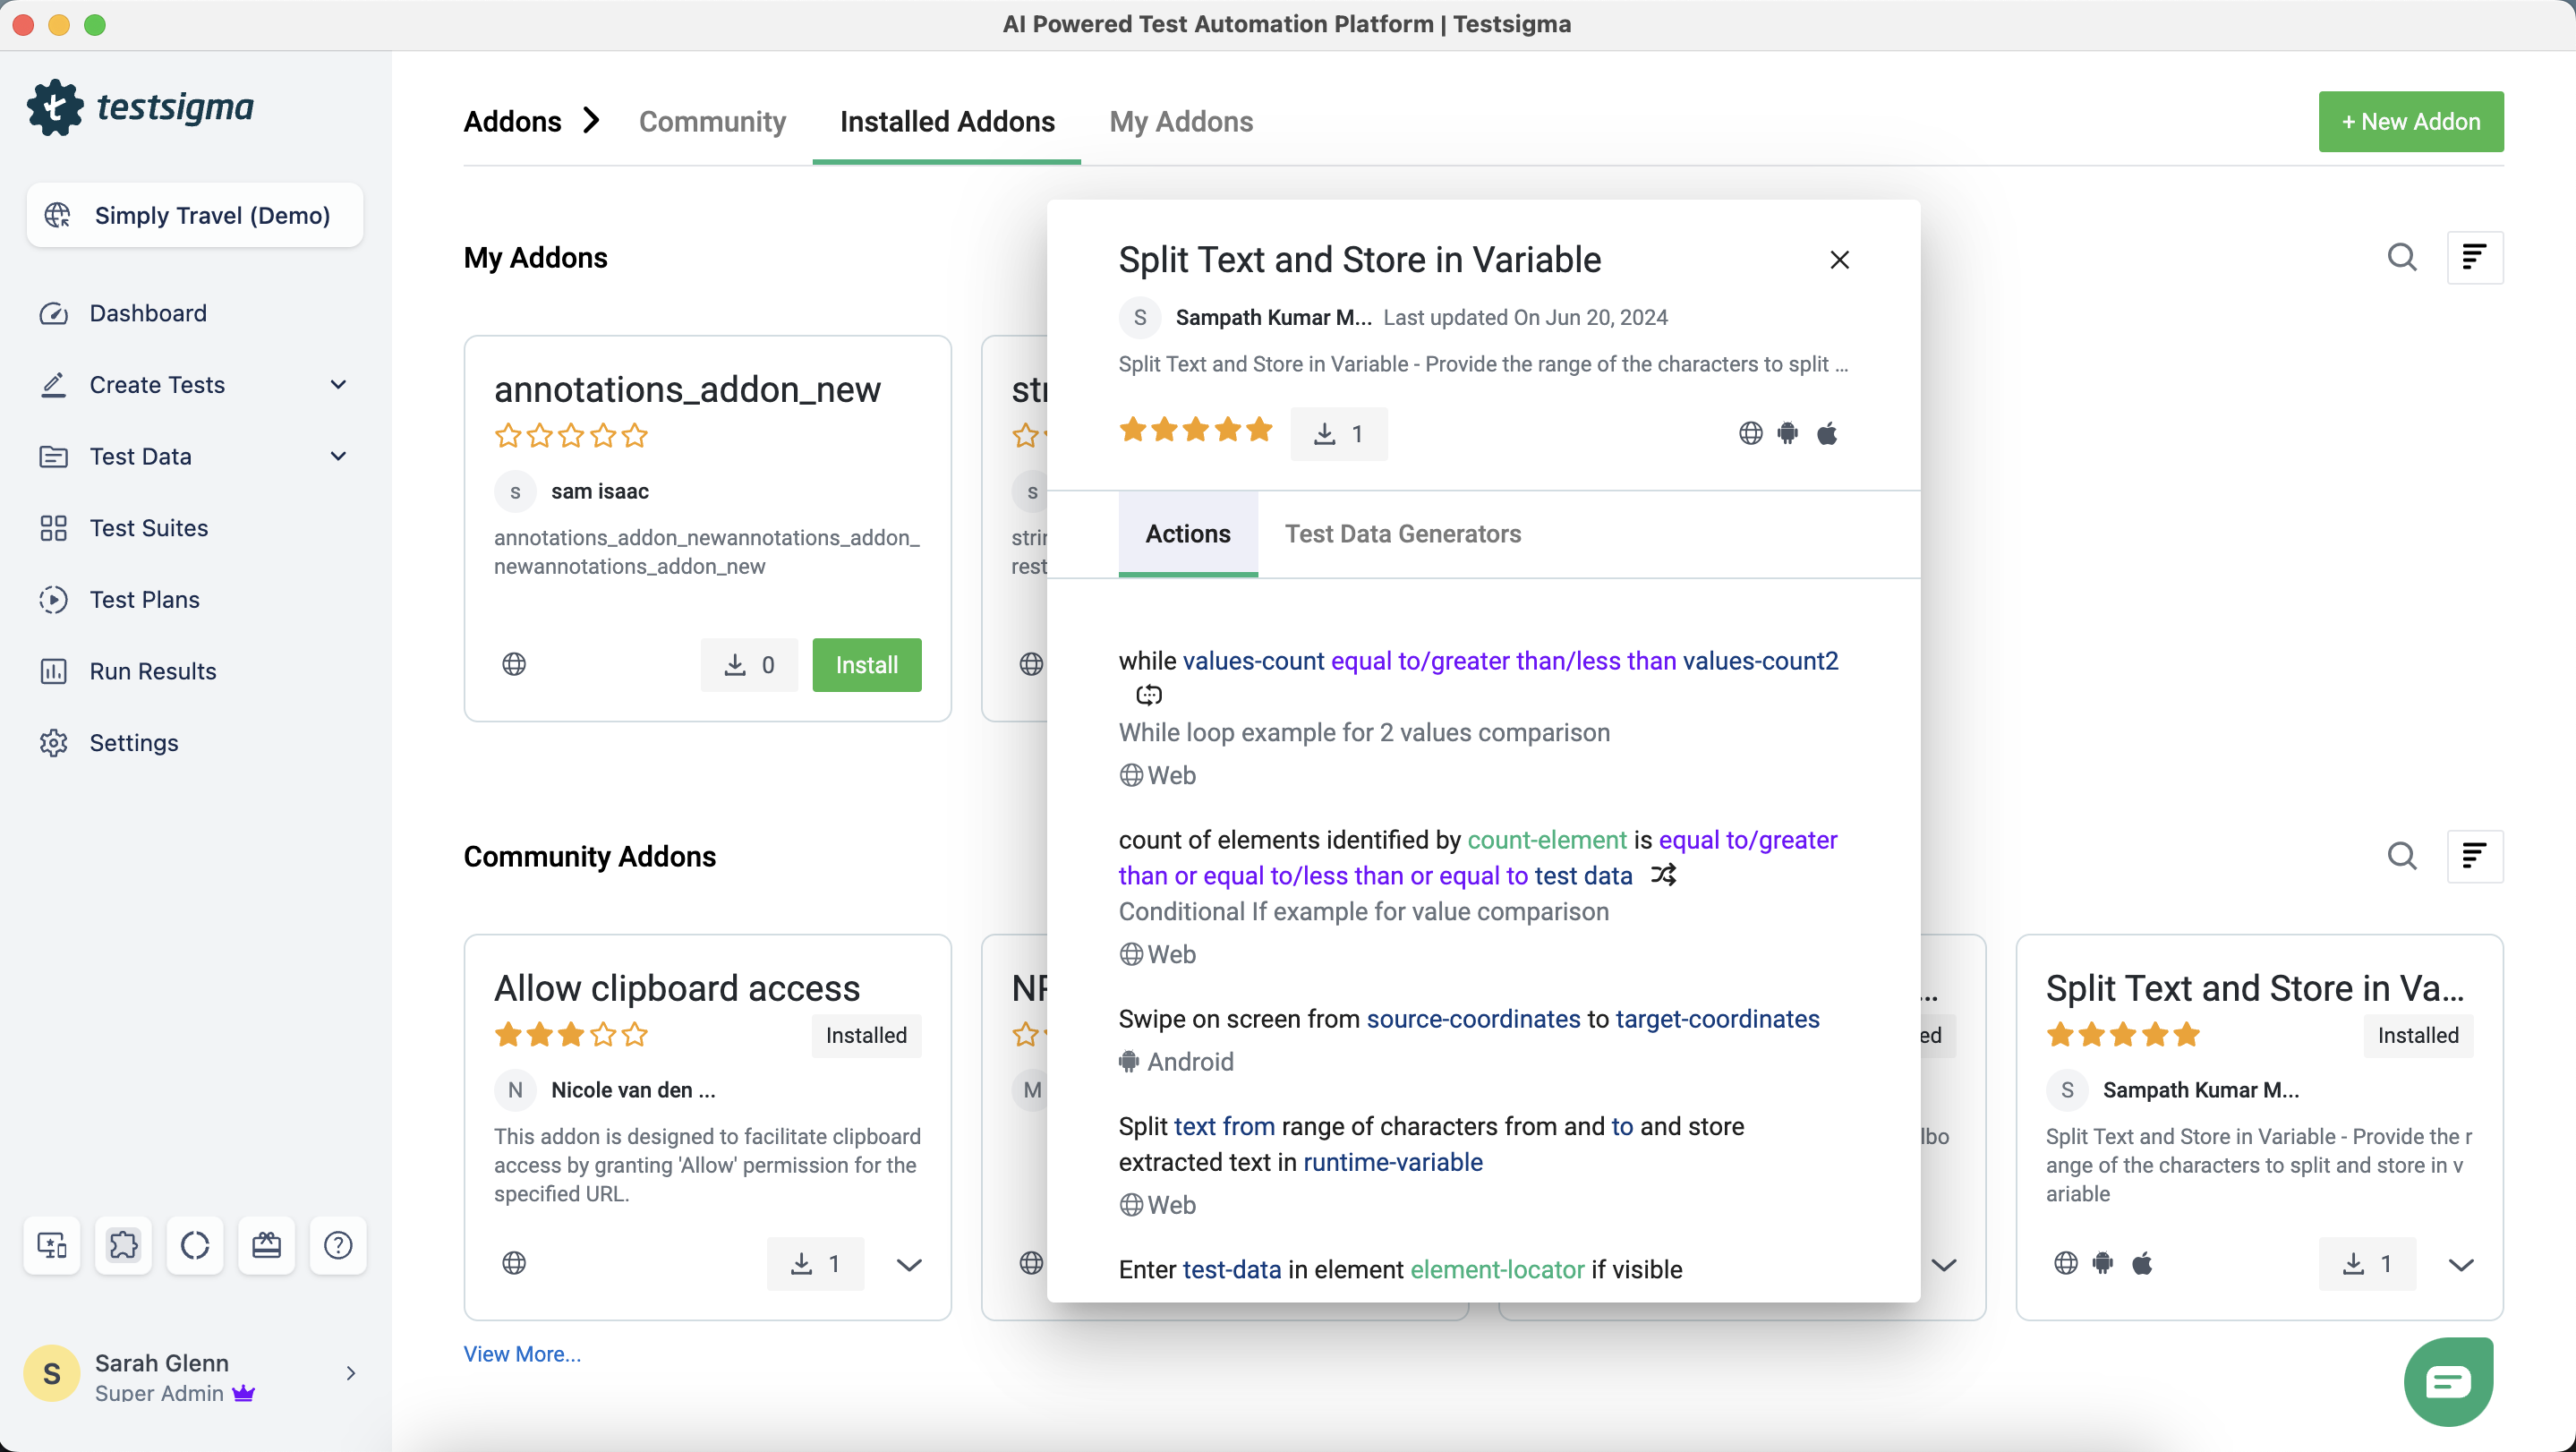The width and height of the screenshot is (2576, 1452).
Task: Go to My Addons tab
Action: (x=1180, y=122)
